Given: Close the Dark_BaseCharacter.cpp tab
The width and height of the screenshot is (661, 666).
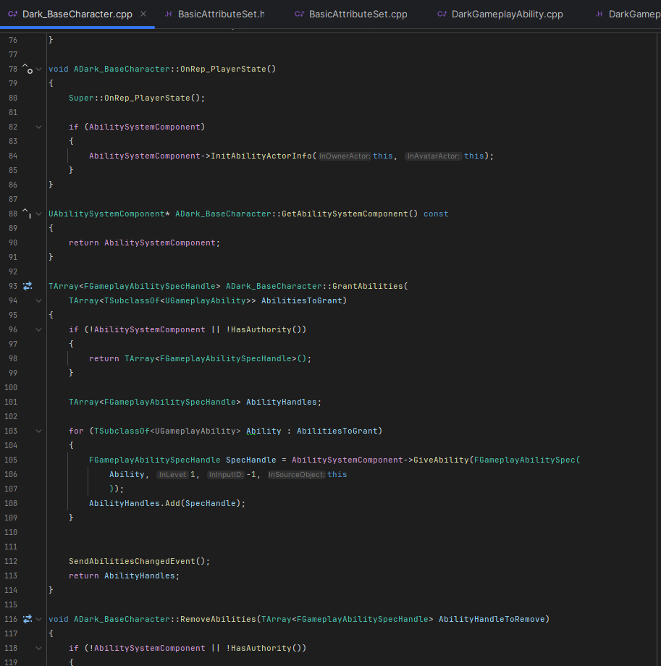Looking at the screenshot, I should click(143, 12).
